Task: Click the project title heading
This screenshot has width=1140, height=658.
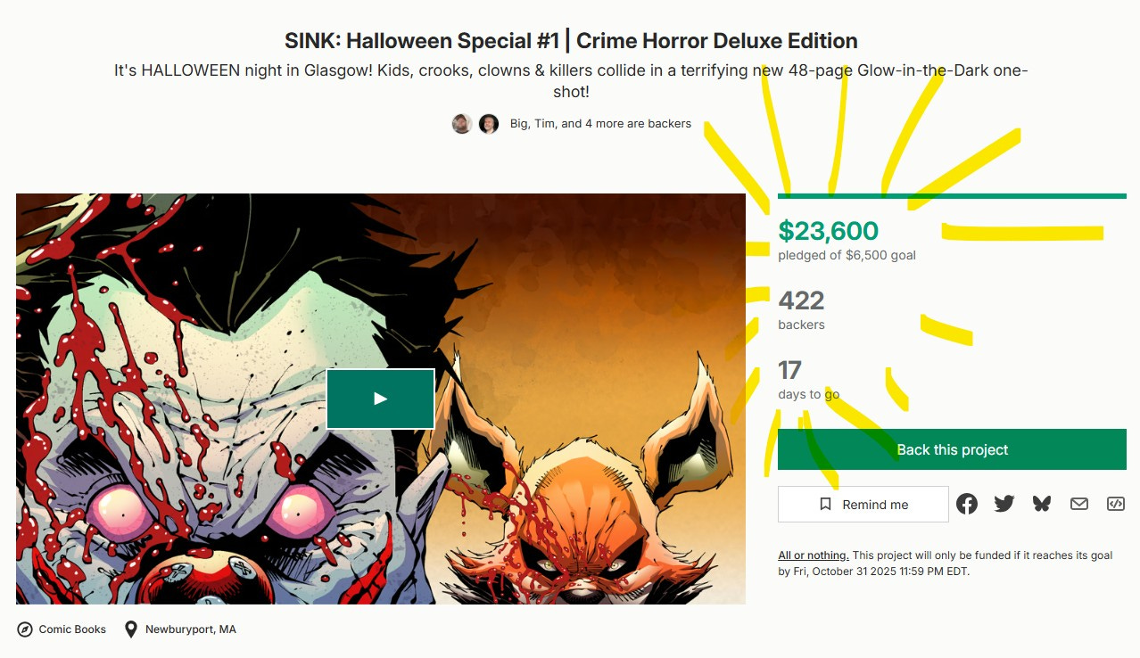Action: (x=571, y=41)
